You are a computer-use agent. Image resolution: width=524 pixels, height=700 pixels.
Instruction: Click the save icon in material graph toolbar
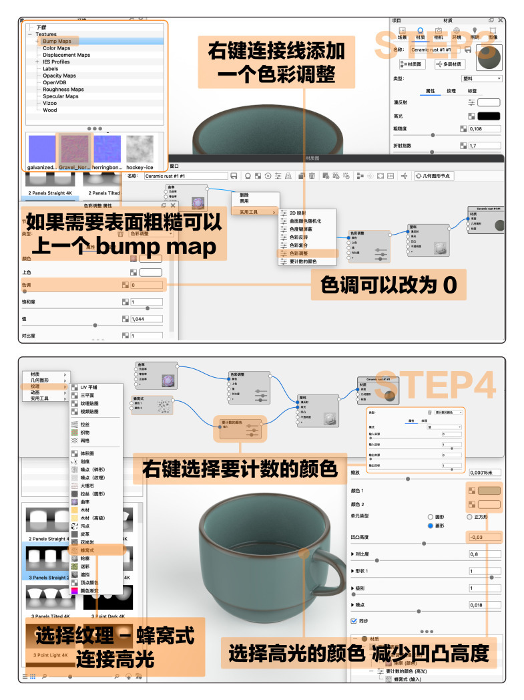pyautogui.click(x=234, y=176)
